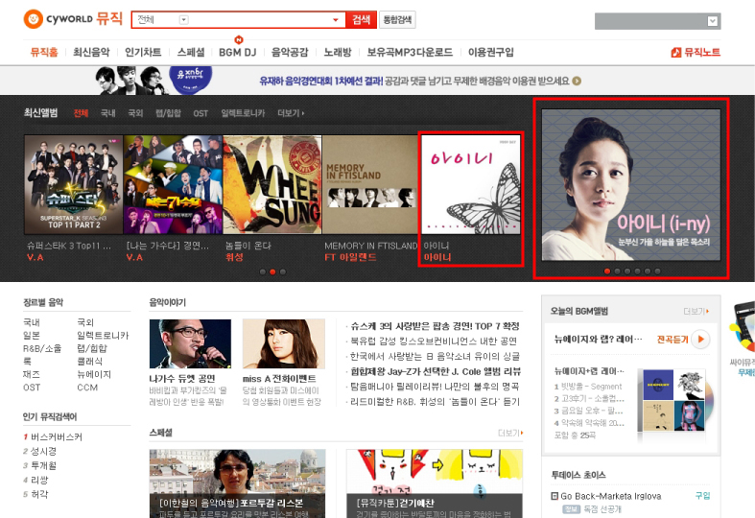The width and height of the screenshot is (755, 518).
Task: Select fifth featured banner page dot
Action: (x=648, y=271)
